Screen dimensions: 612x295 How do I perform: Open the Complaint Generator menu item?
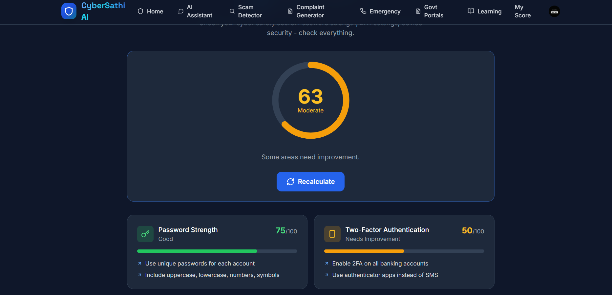[x=306, y=11]
